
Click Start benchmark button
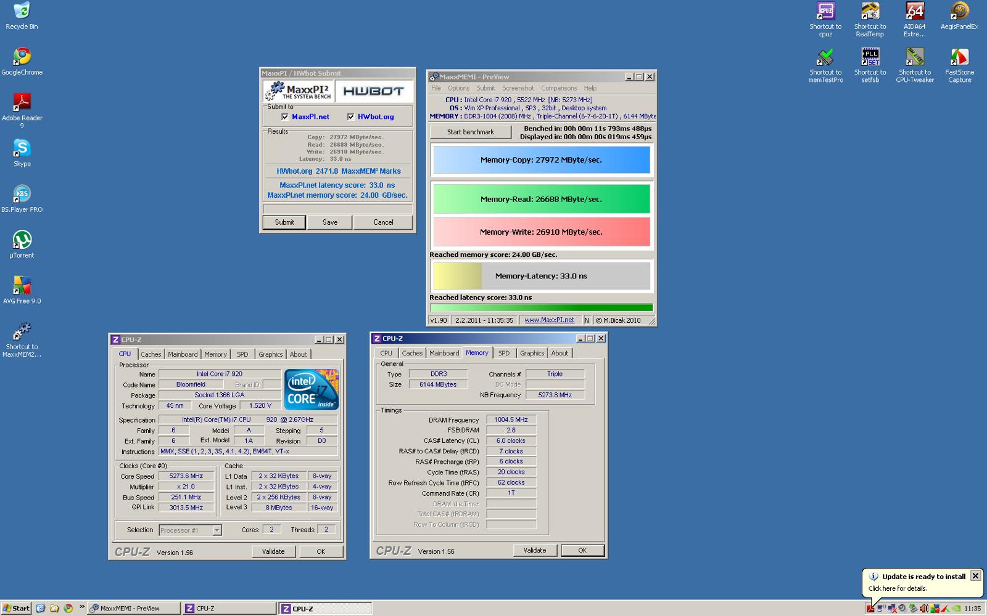click(471, 132)
